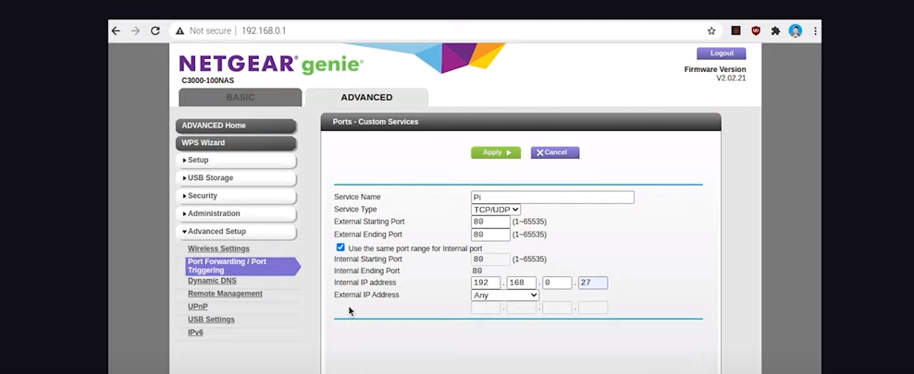Expand the Security menu section

tap(236, 196)
